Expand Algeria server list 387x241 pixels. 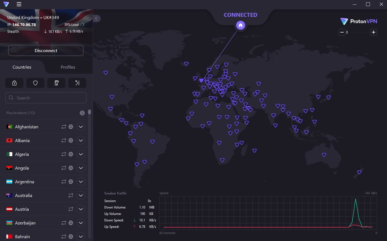pyautogui.click(x=81, y=154)
